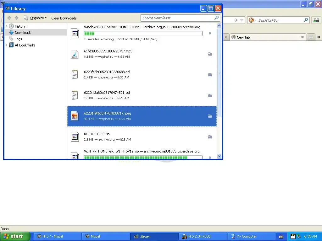Select Downloads in the sidebar
This screenshot has width=322, height=241.
(x=23, y=33)
